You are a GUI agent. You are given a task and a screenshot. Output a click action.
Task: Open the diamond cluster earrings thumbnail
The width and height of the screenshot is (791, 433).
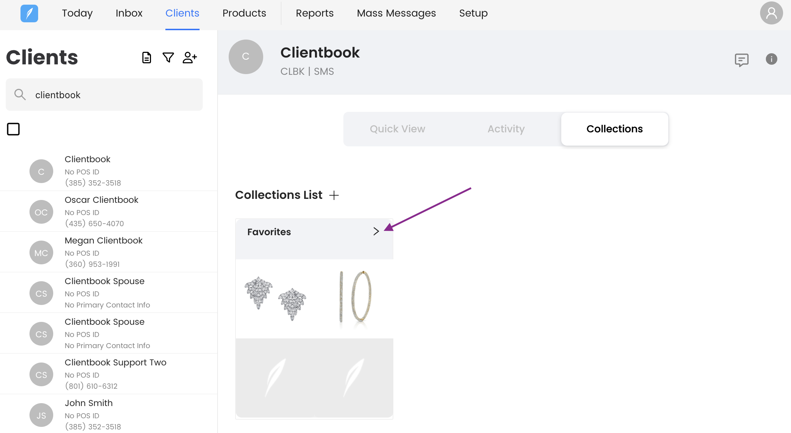click(275, 298)
